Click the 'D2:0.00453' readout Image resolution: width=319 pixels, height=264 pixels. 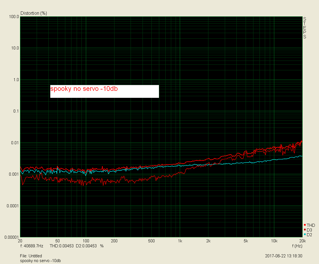tap(86, 246)
